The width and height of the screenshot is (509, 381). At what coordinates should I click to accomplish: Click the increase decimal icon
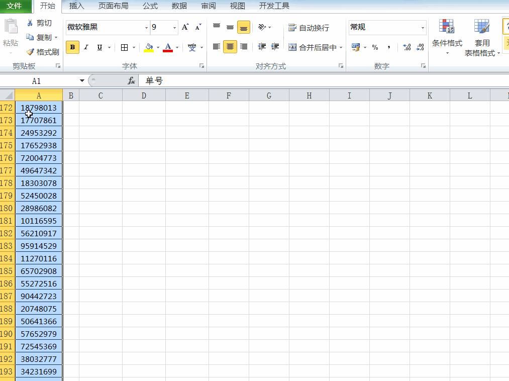pos(406,47)
